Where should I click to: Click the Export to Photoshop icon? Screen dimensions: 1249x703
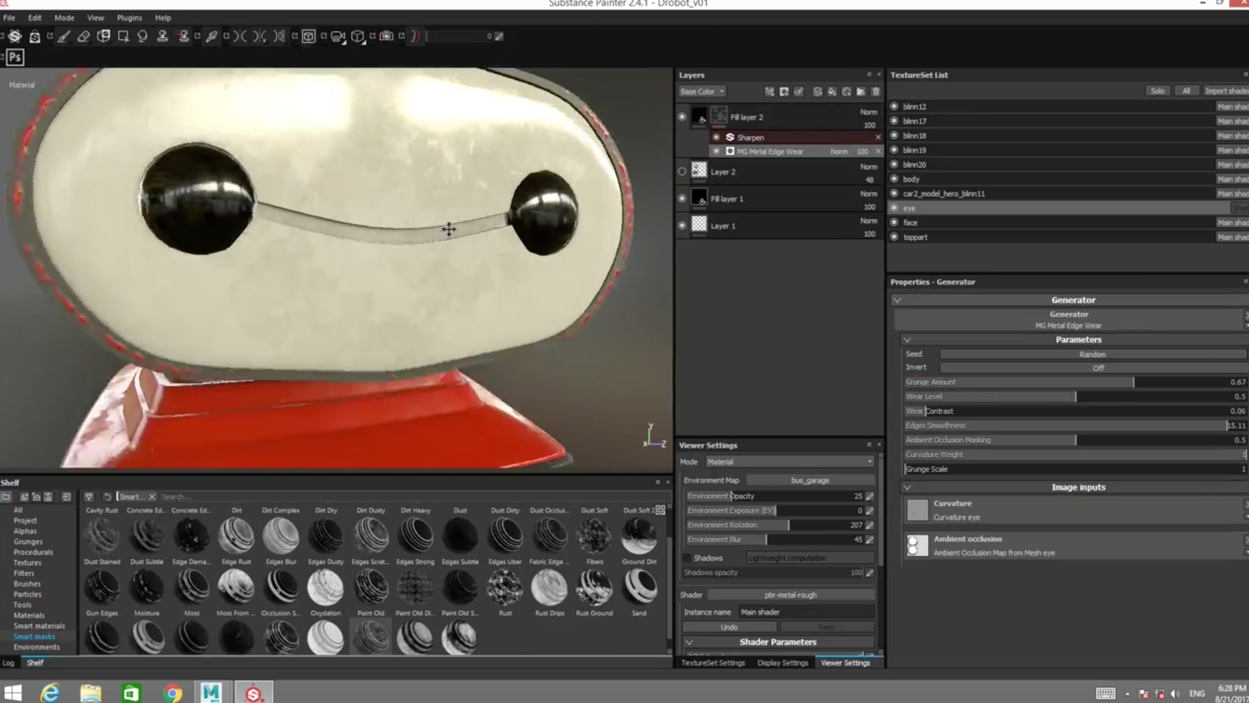[x=14, y=57]
